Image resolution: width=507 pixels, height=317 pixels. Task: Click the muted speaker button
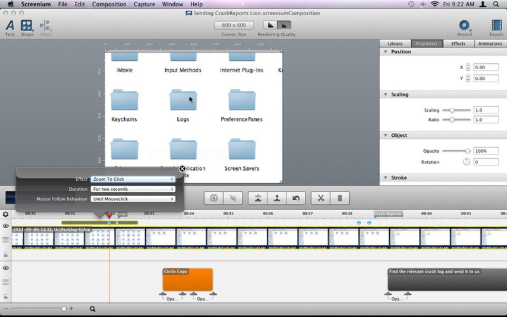pos(233,198)
